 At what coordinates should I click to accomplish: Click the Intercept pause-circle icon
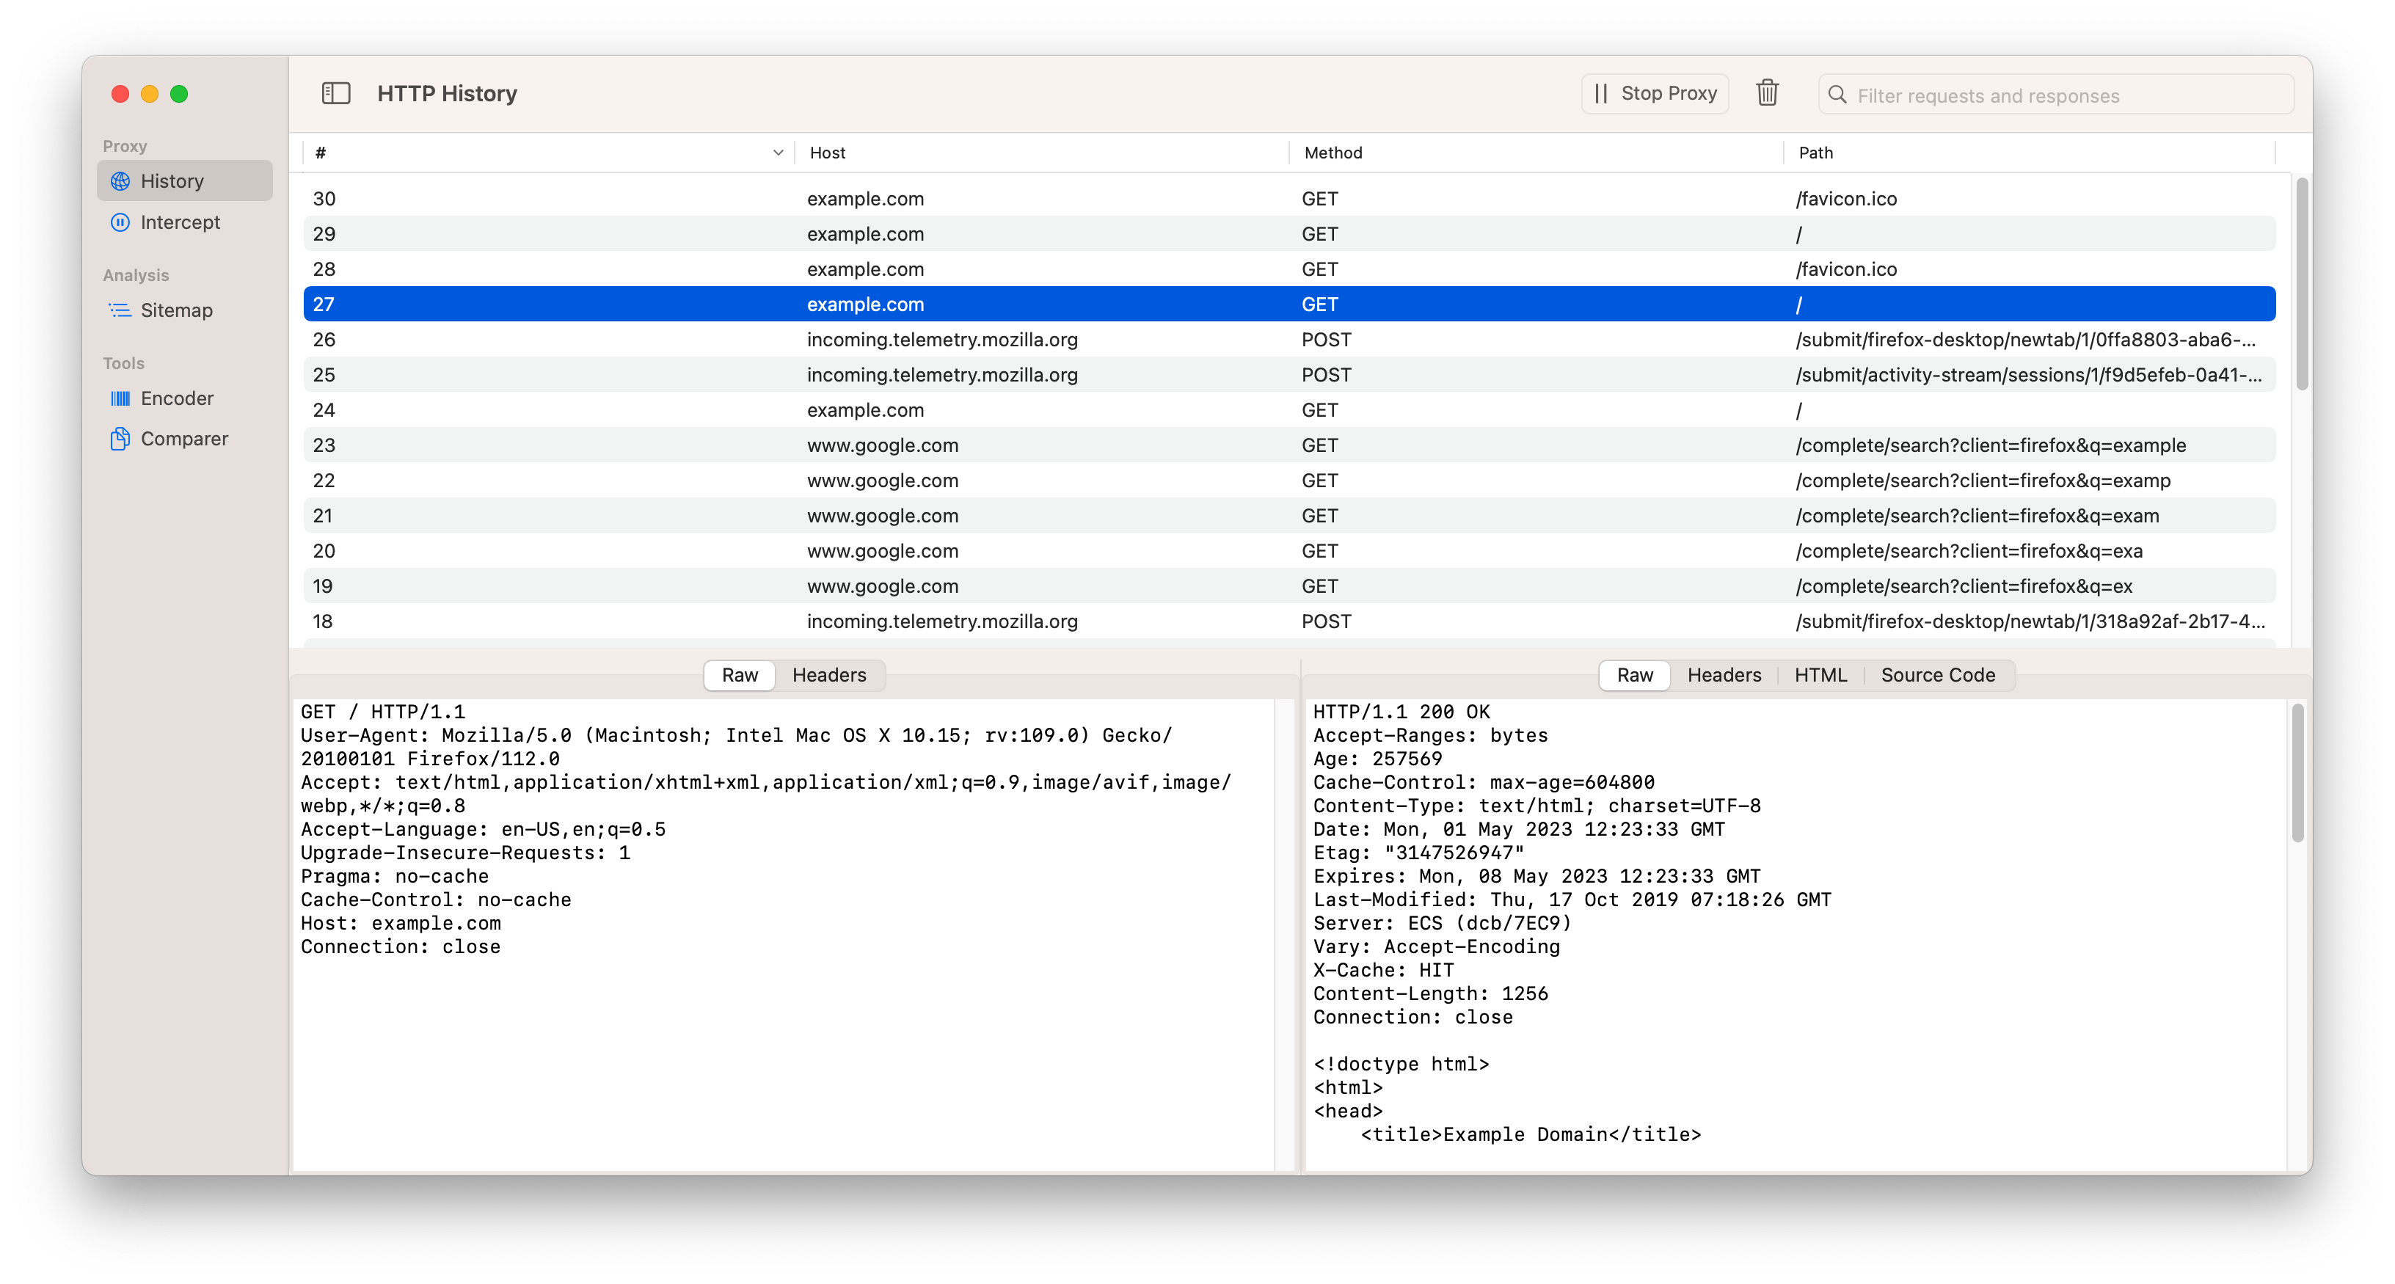click(x=121, y=222)
